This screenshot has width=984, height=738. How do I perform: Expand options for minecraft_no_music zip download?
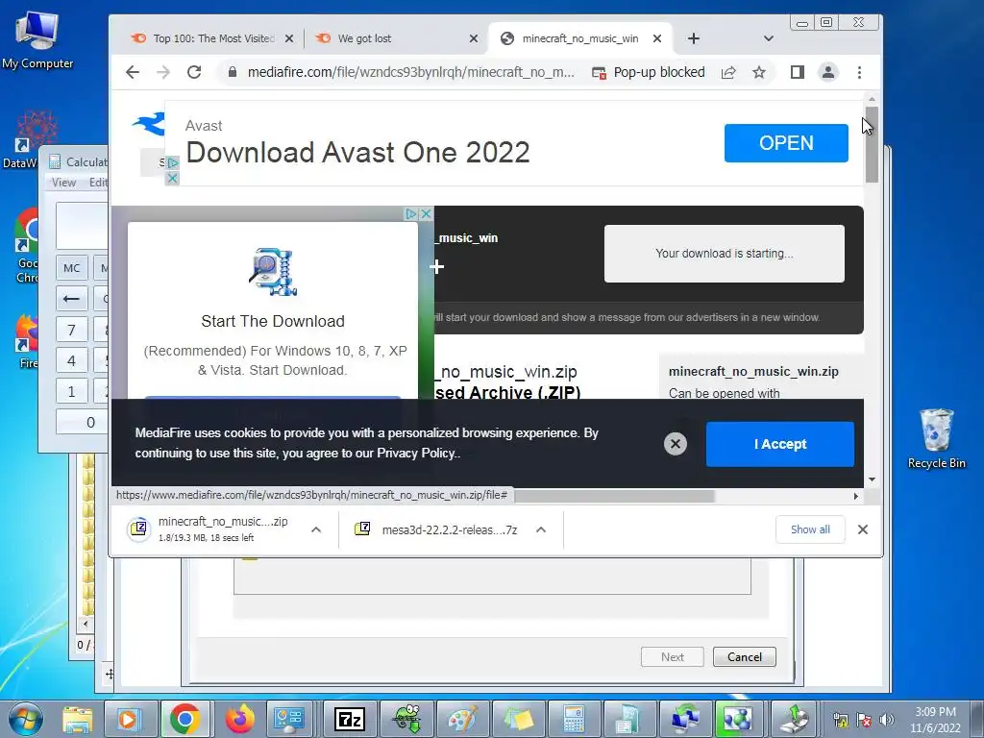pyautogui.click(x=316, y=529)
